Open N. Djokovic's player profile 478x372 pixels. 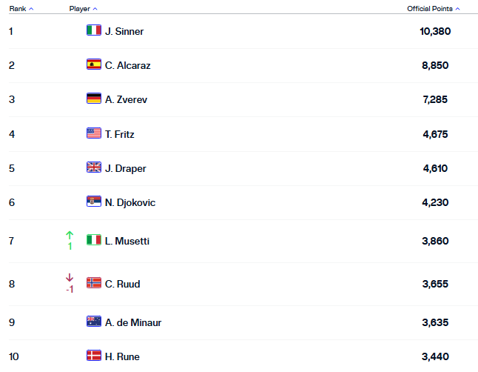pos(130,202)
